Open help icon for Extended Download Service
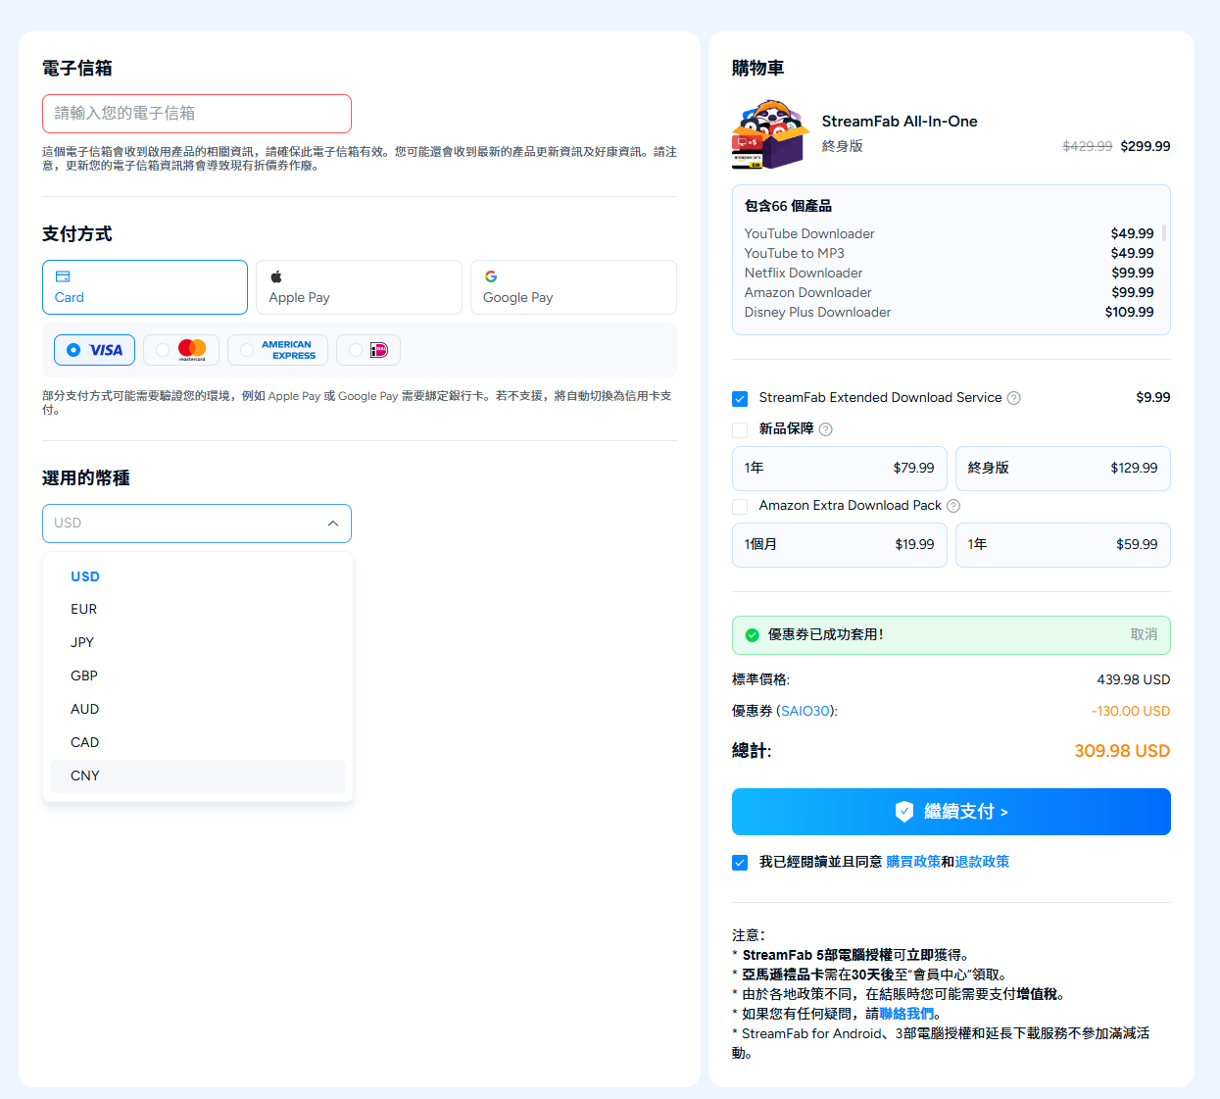The width and height of the screenshot is (1220, 1099). pyautogui.click(x=1014, y=398)
